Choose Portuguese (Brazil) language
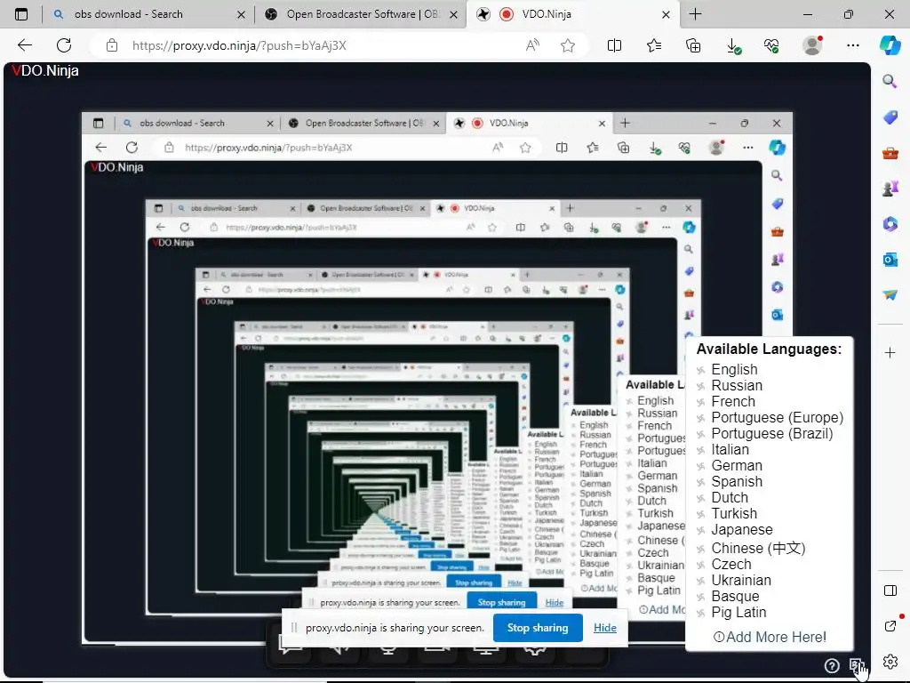The width and height of the screenshot is (910, 683). pyautogui.click(x=772, y=434)
